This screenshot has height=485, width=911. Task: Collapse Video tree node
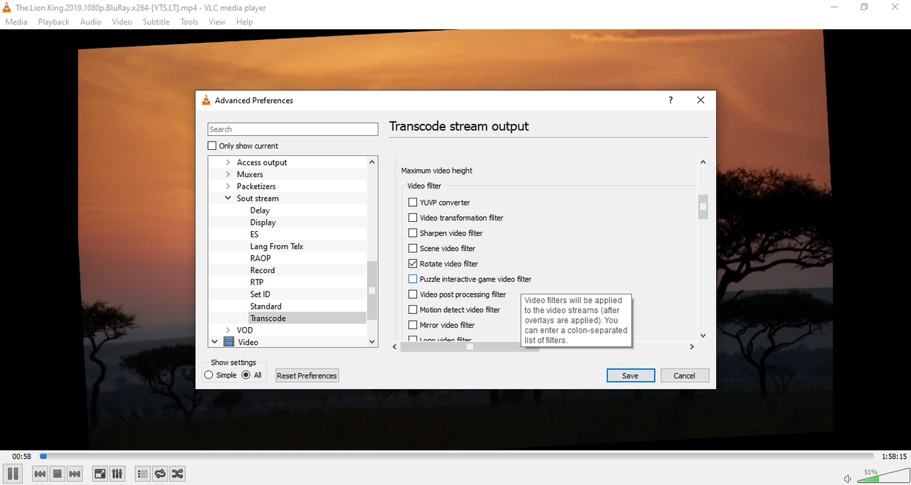point(214,342)
